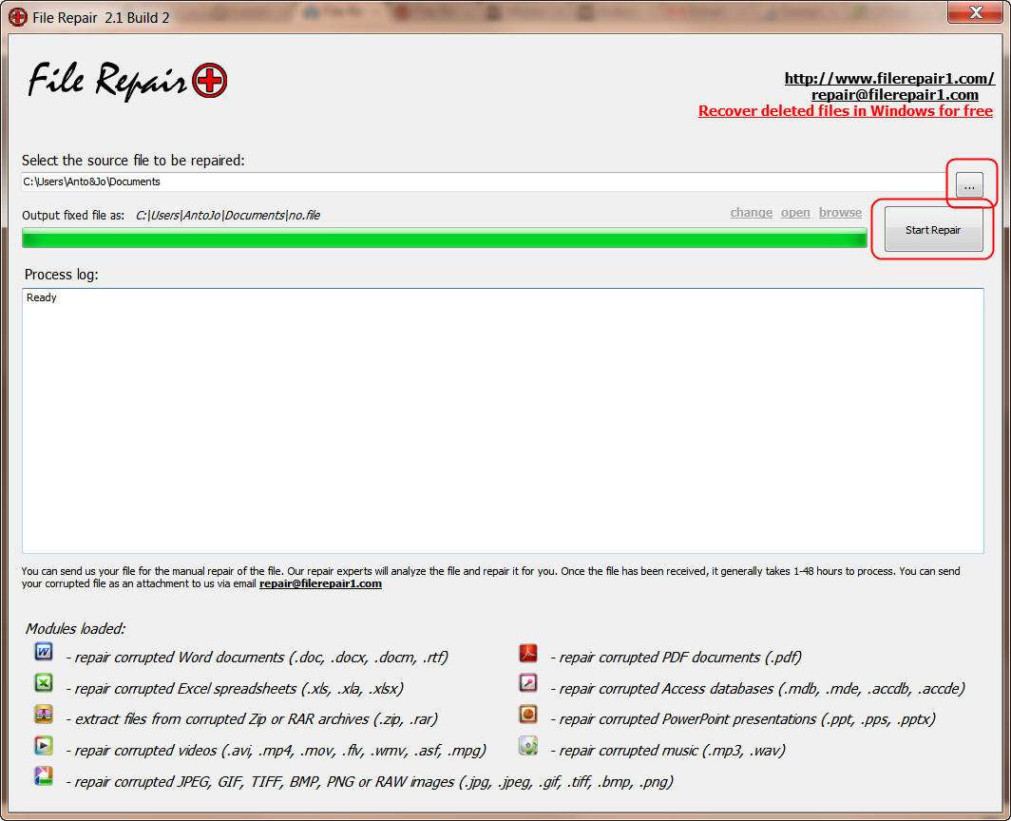This screenshot has height=821, width=1011.
Task: Close the File Repair window
Action: [975, 12]
